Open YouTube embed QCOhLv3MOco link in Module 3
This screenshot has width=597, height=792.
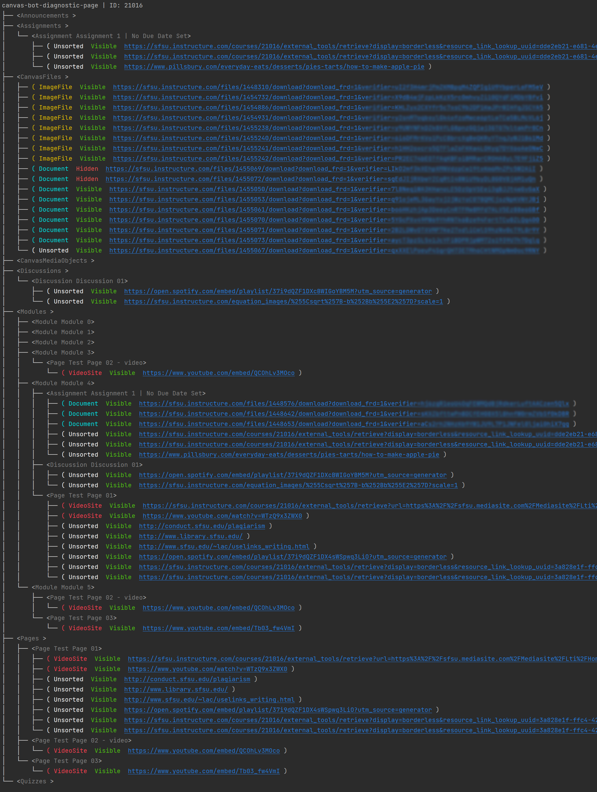tap(218, 373)
